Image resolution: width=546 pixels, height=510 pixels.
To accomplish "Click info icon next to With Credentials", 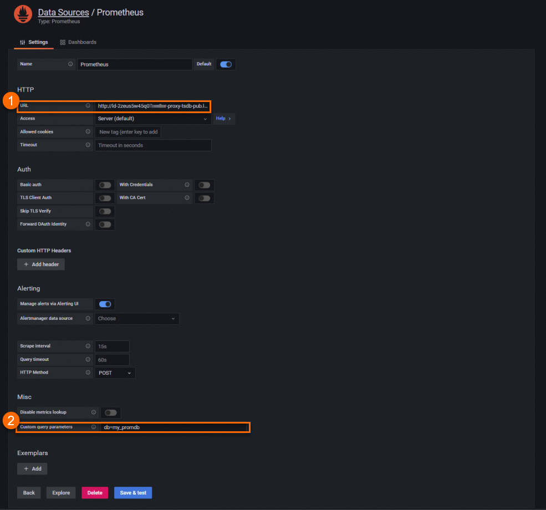I will coord(187,185).
